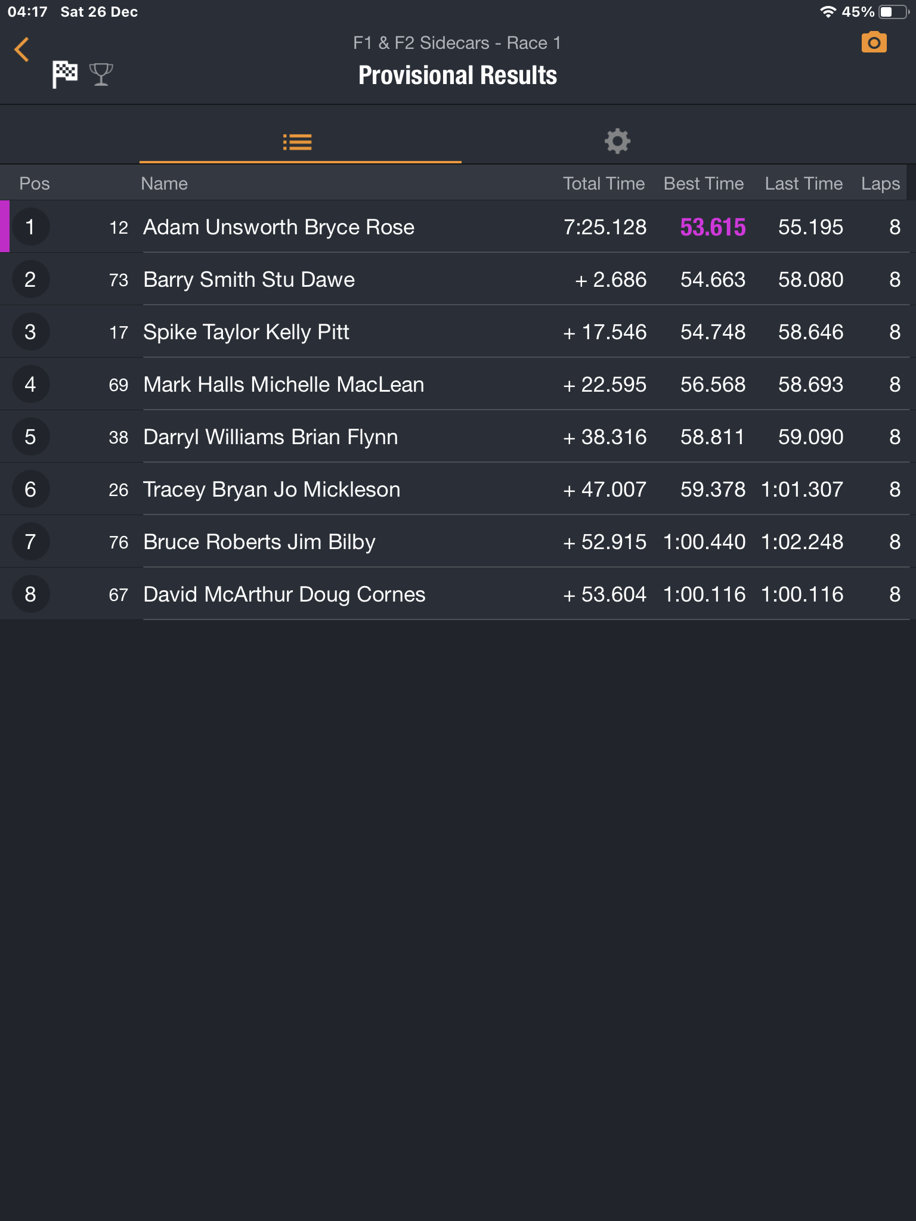Tap the purple fastest lap 53.615

click(x=713, y=227)
